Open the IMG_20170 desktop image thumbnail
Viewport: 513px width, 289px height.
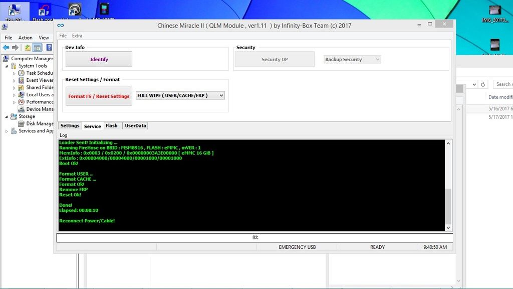[x=494, y=12]
